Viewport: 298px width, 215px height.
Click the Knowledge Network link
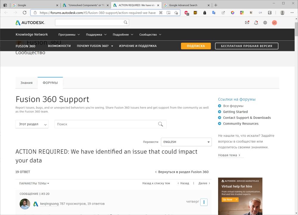32,35
